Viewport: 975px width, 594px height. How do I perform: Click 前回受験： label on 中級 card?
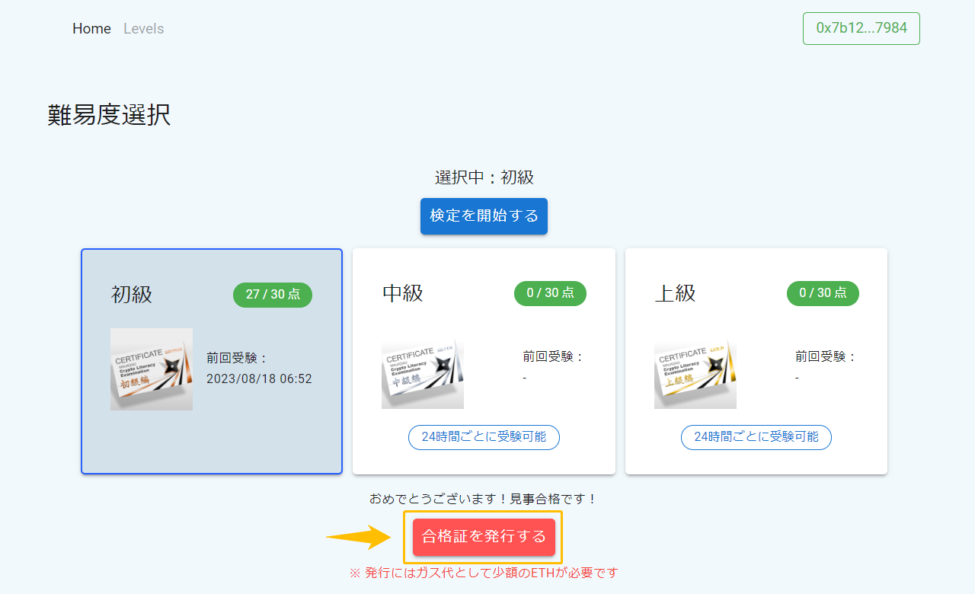[554, 356]
